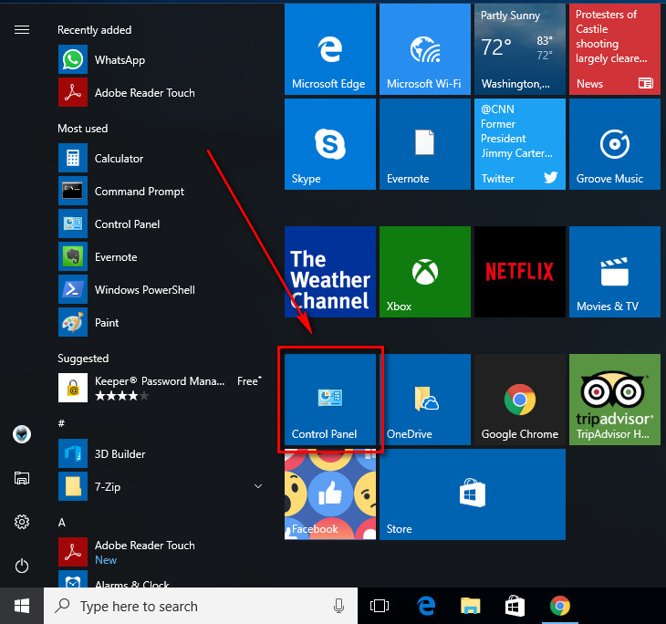Open Calculator in Most used
Screen dimensions: 666x624
pos(161,159)
